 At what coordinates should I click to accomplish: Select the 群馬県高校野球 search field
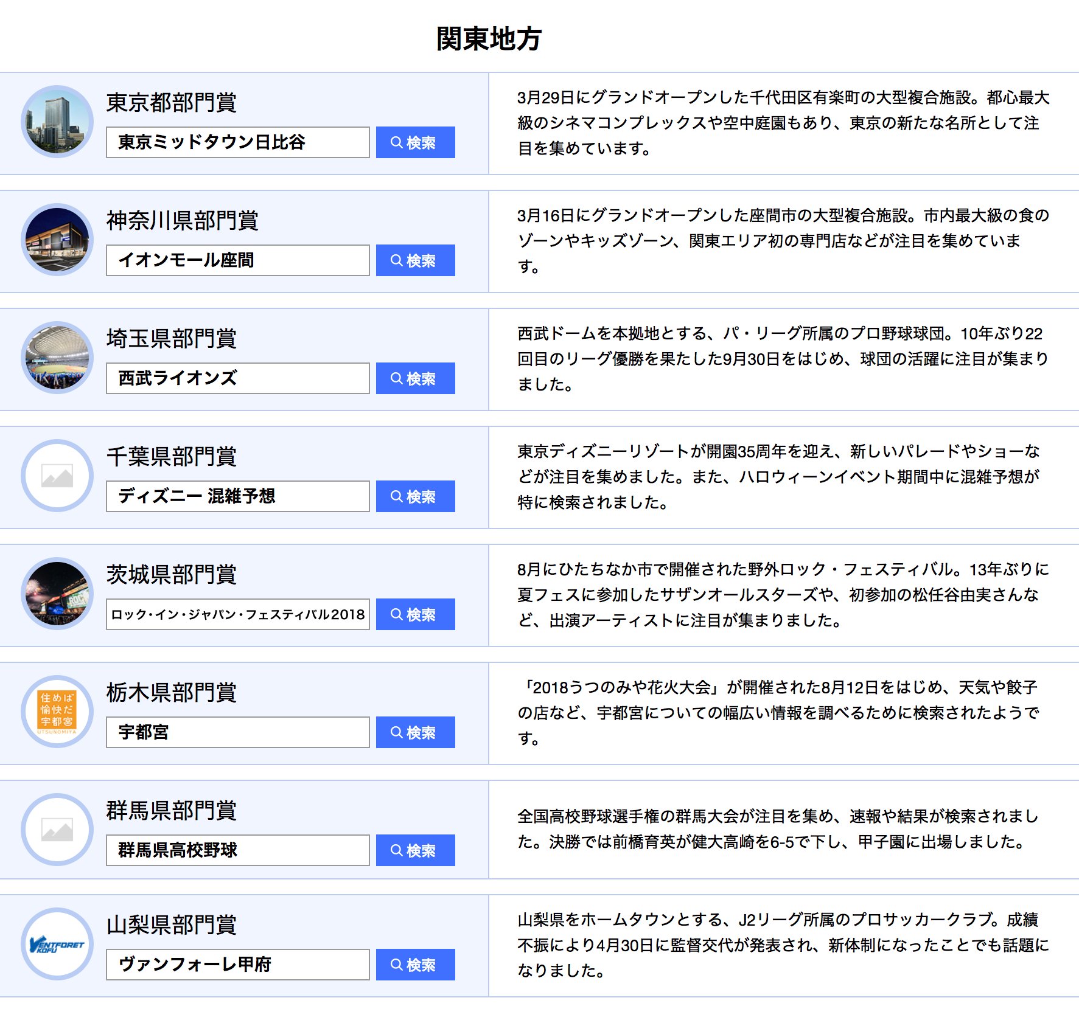[238, 850]
